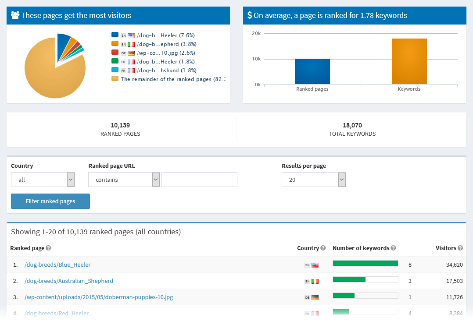The width and height of the screenshot is (473, 321).
Task: Click the Italian flag beside Australian_Shepherd
Action: tap(315, 280)
